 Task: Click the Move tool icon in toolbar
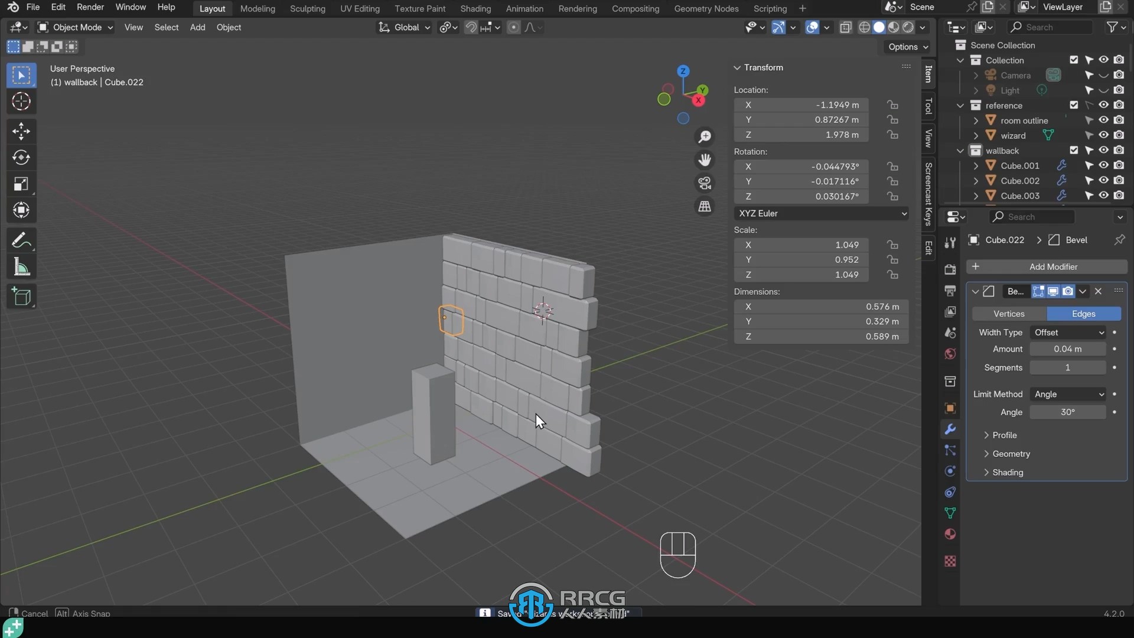pos(21,130)
